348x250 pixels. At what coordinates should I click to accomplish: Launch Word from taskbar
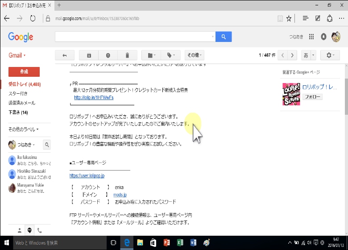193,243
